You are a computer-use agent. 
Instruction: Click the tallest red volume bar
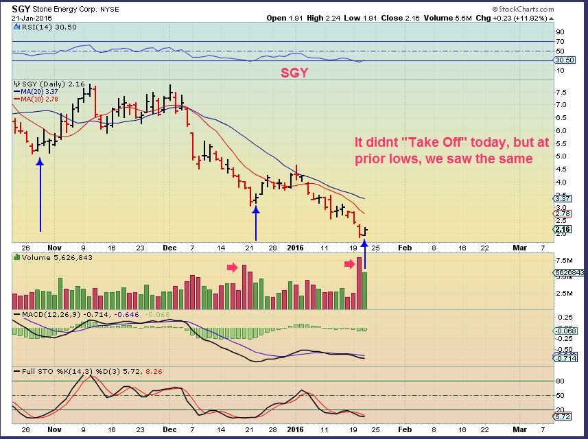(360, 283)
